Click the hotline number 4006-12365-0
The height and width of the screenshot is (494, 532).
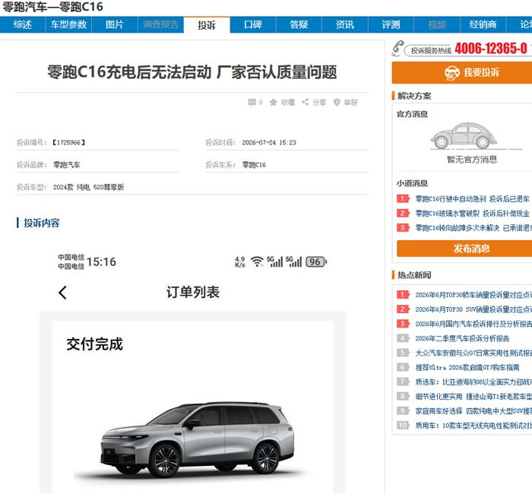[x=491, y=49]
